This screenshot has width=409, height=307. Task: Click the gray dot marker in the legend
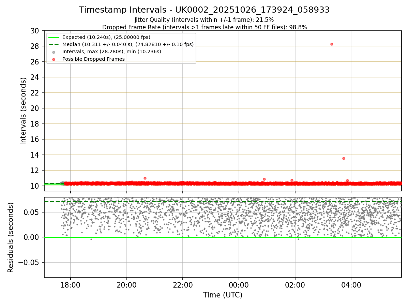(x=54, y=52)
